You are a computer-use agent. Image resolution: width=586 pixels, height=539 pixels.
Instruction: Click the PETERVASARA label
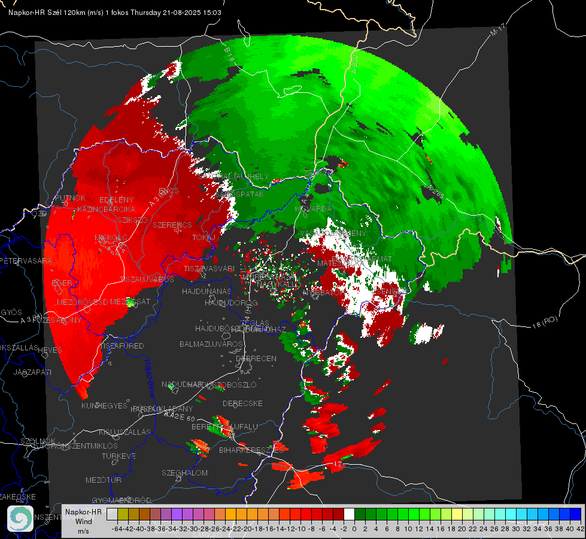(26, 261)
